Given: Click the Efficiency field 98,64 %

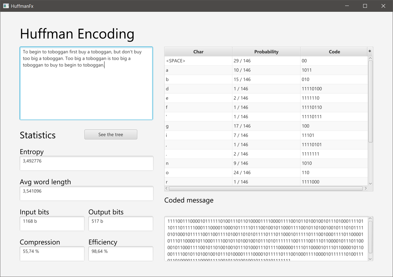Looking at the screenshot, I should [121, 254].
